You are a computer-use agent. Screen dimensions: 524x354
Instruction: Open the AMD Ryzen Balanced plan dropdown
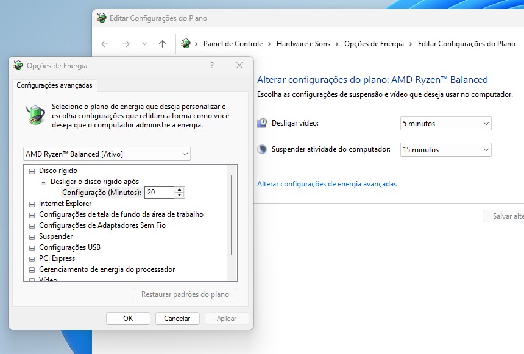pyautogui.click(x=107, y=154)
